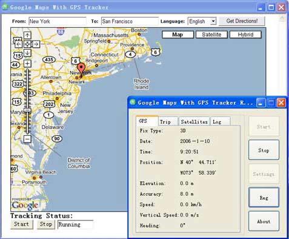Click Stop in the GPS Tracker window

click(264, 150)
